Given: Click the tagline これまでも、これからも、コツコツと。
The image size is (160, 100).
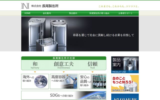Looking at the screenshot, I should [x=119, y=6].
